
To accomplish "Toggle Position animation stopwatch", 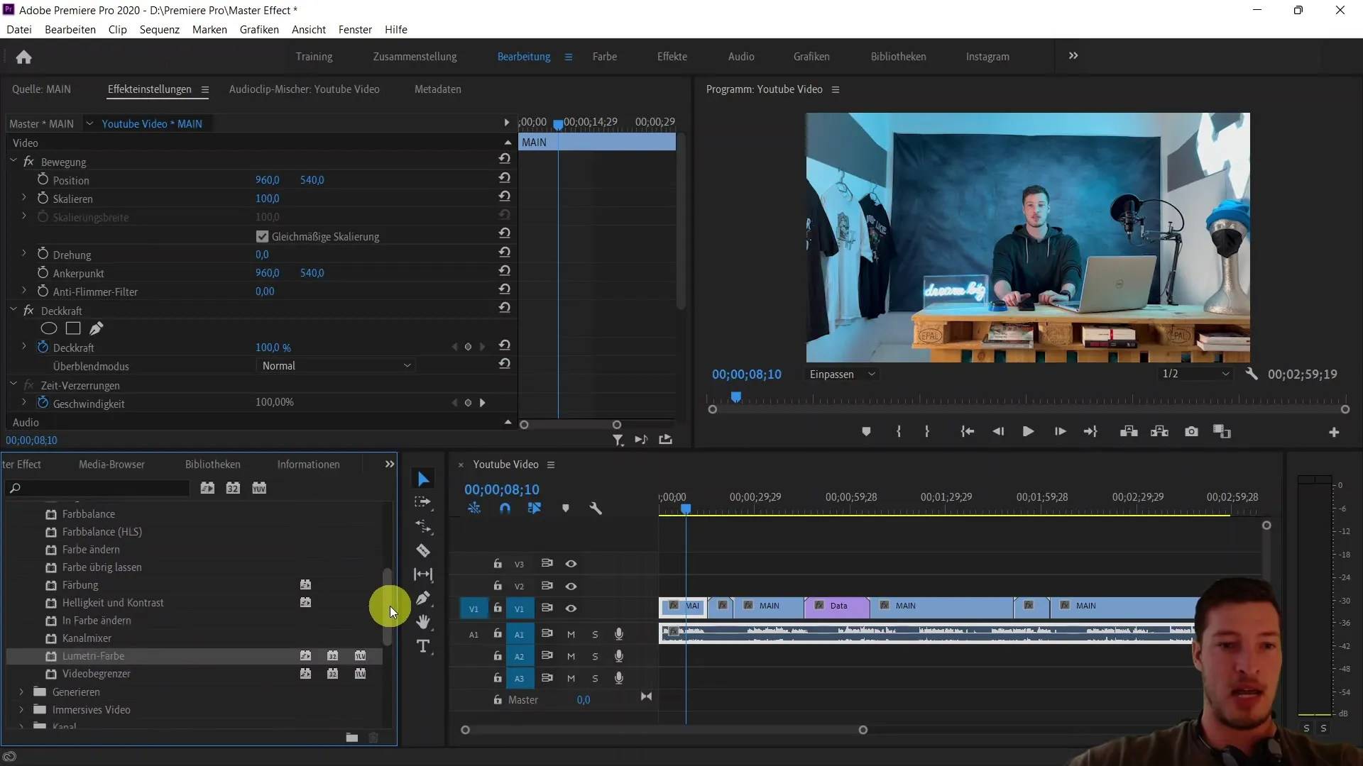I will tap(43, 179).
